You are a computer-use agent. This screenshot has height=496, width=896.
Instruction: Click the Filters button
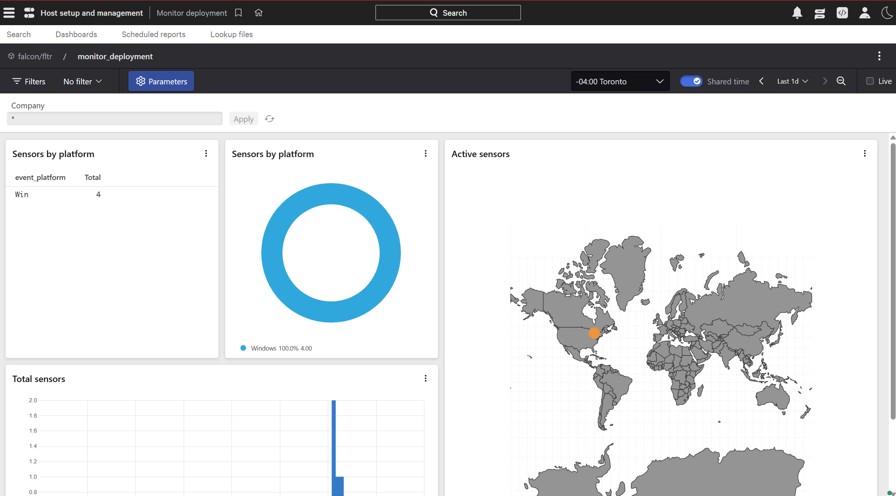click(29, 81)
